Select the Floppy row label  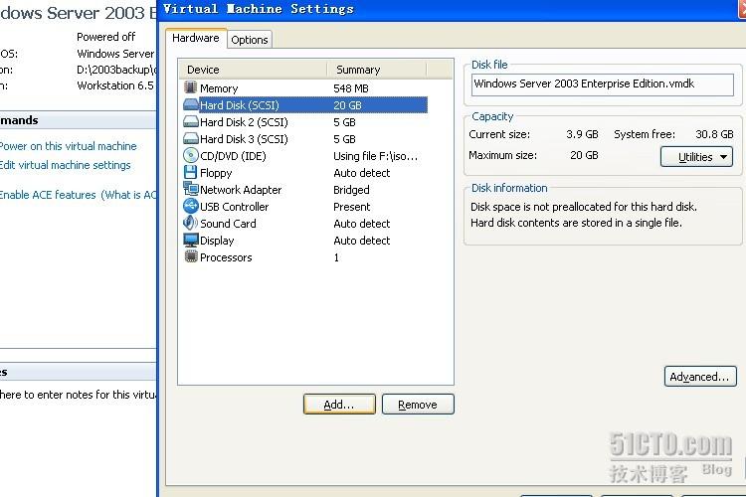coord(216,173)
